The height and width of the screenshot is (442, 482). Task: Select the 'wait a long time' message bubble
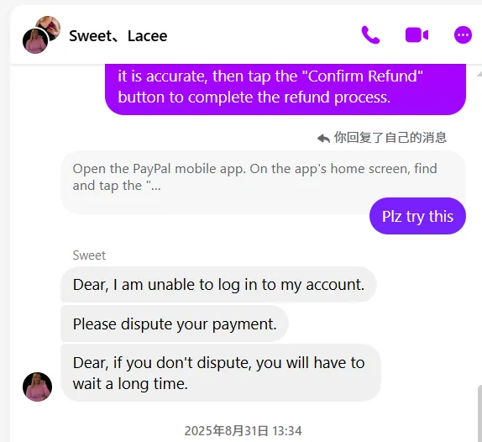pyautogui.click(x=221, y=373)
